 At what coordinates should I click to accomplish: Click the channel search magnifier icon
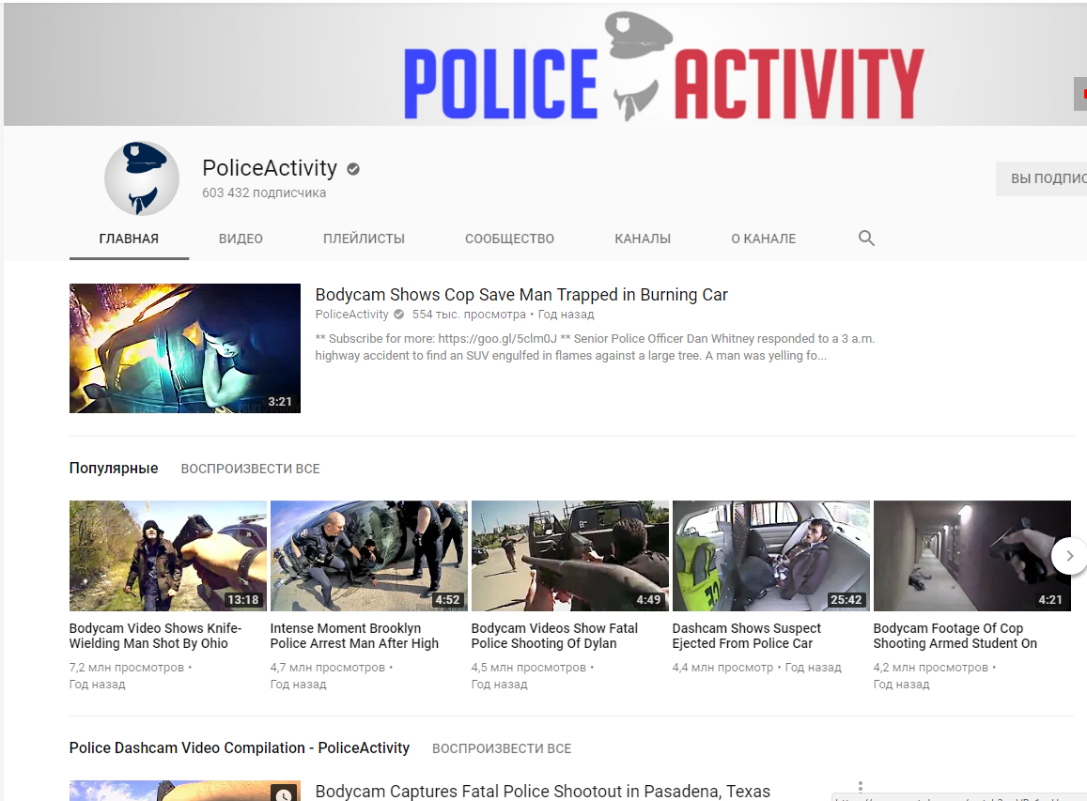tap(866, 239)
